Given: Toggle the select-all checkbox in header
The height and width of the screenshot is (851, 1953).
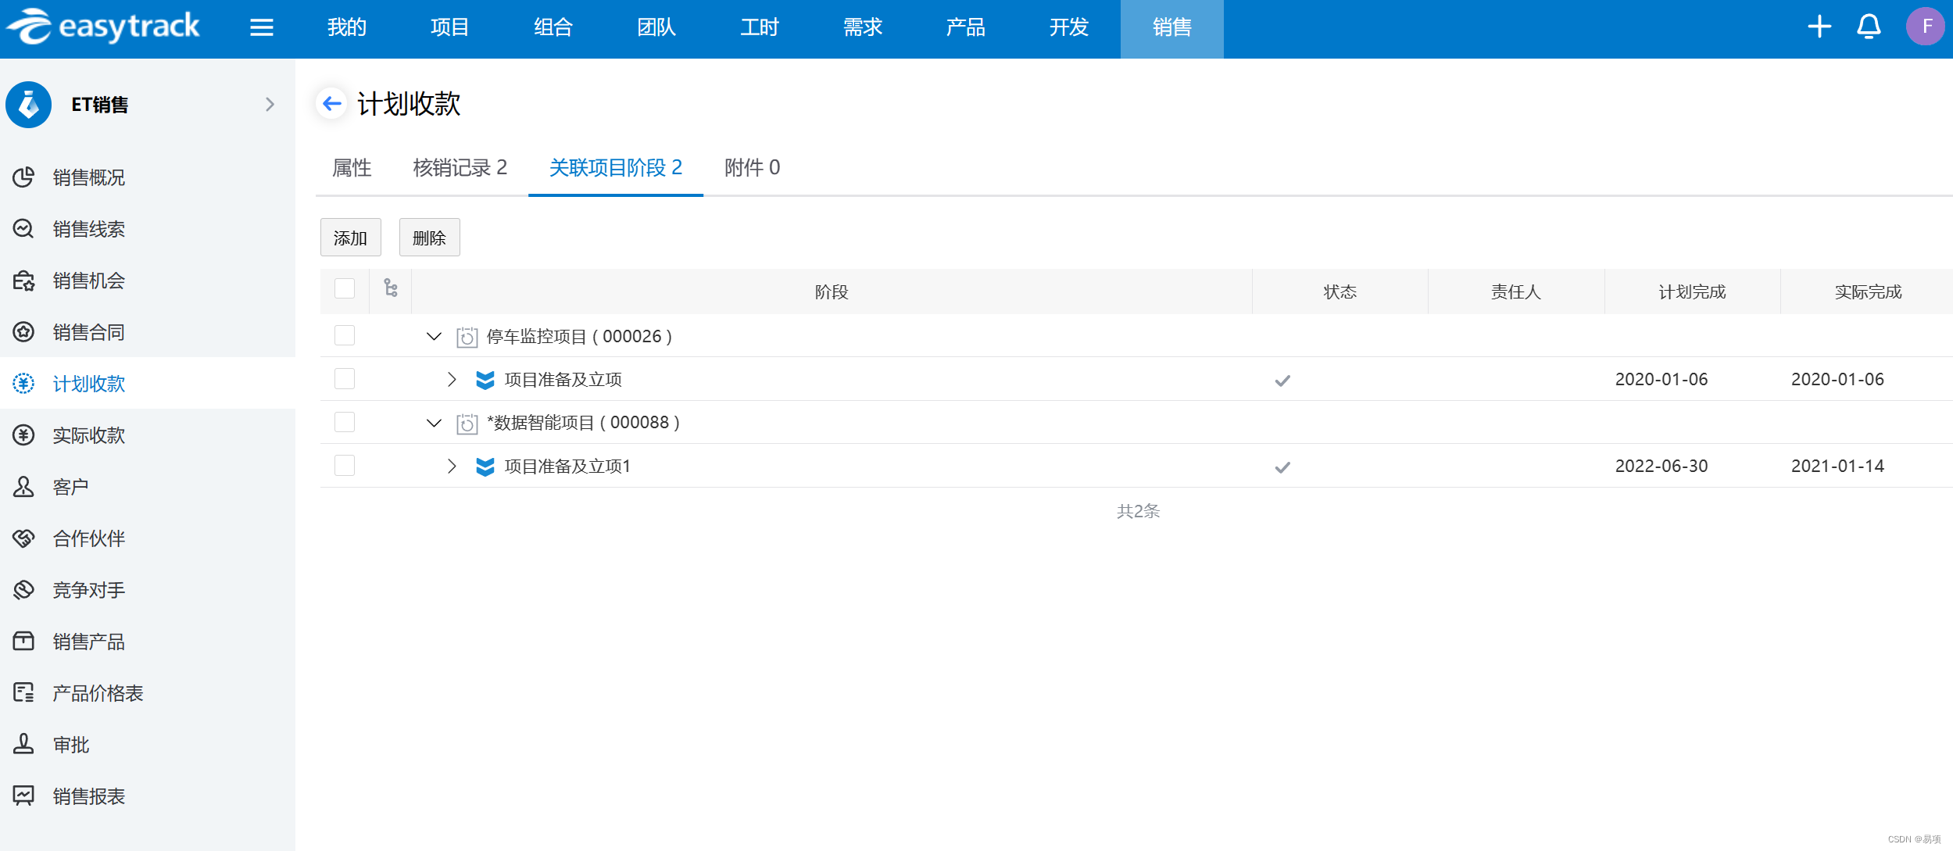Looking at the screenshot, I should click(345, 289).
